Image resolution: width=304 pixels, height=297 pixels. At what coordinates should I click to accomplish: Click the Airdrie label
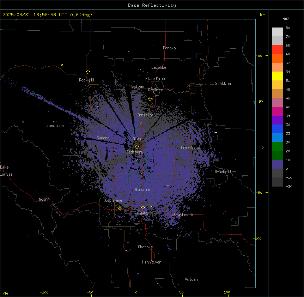point(142,189)
